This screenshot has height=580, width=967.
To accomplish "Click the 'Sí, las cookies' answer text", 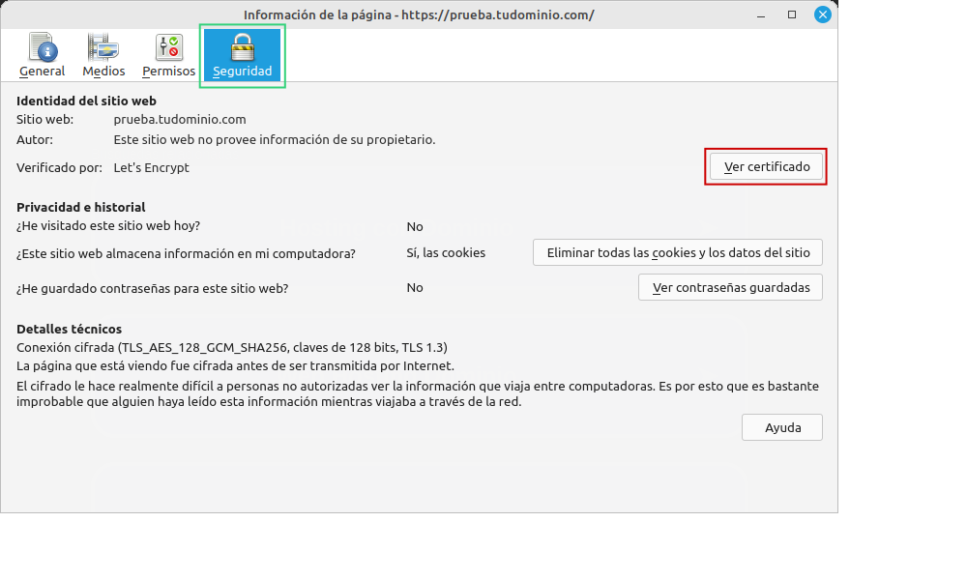I will (446, 253).
